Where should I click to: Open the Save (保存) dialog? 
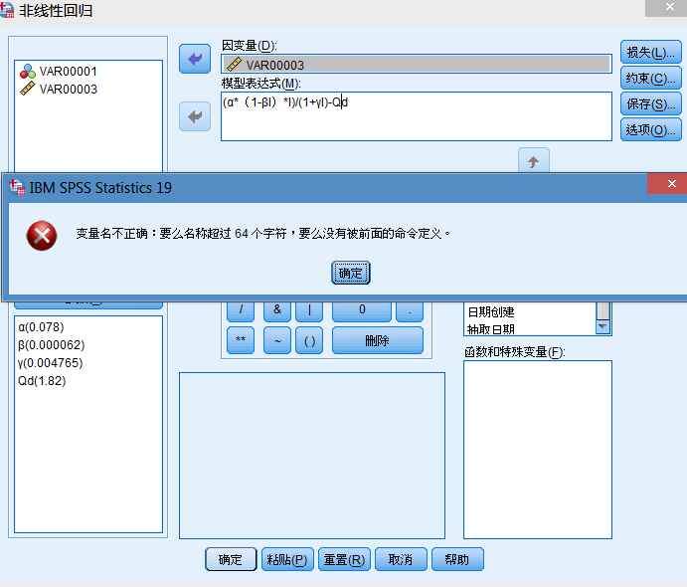coord(651,103)
